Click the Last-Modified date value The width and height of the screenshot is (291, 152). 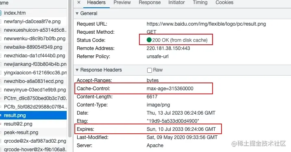pos(182,137)
